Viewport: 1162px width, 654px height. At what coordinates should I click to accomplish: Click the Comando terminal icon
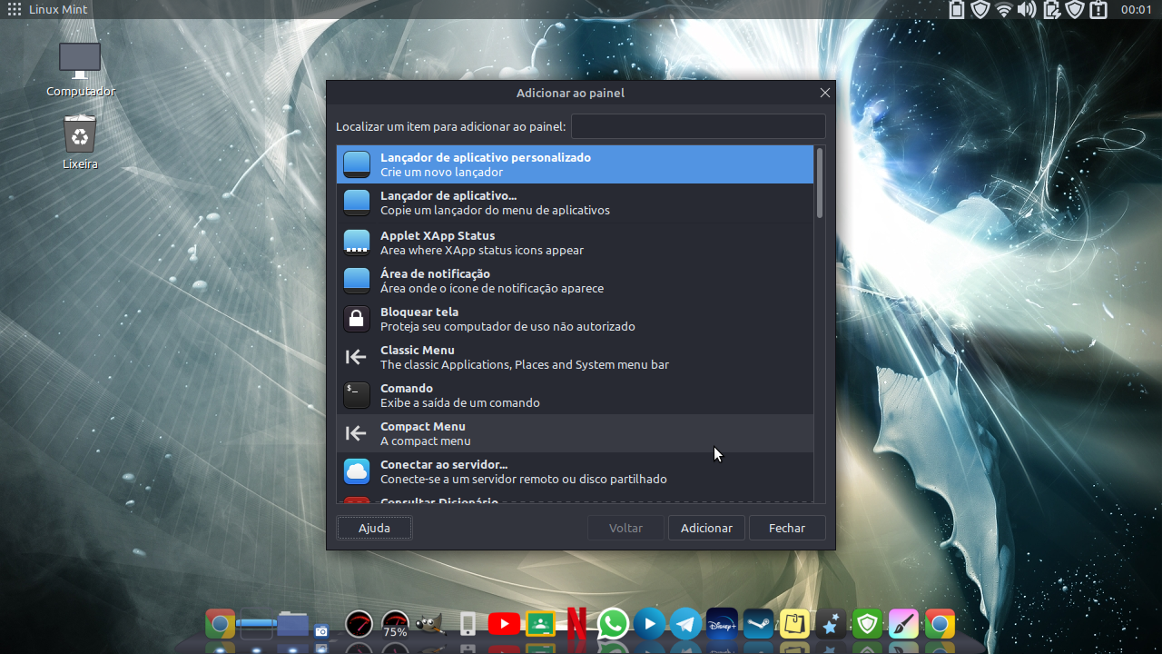357,395
